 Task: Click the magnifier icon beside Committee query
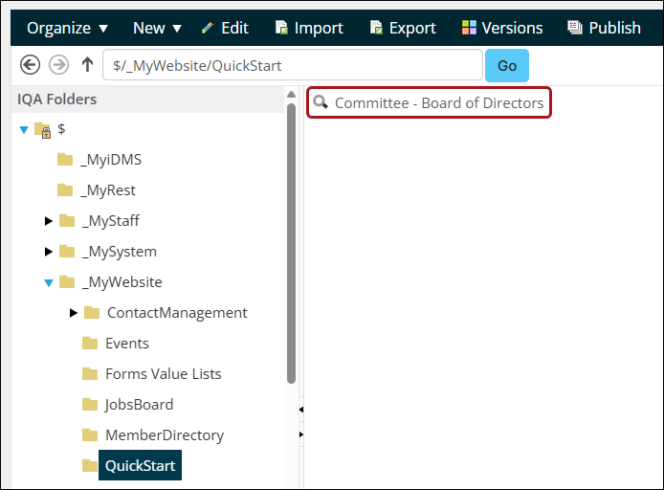tap(321, 102)
